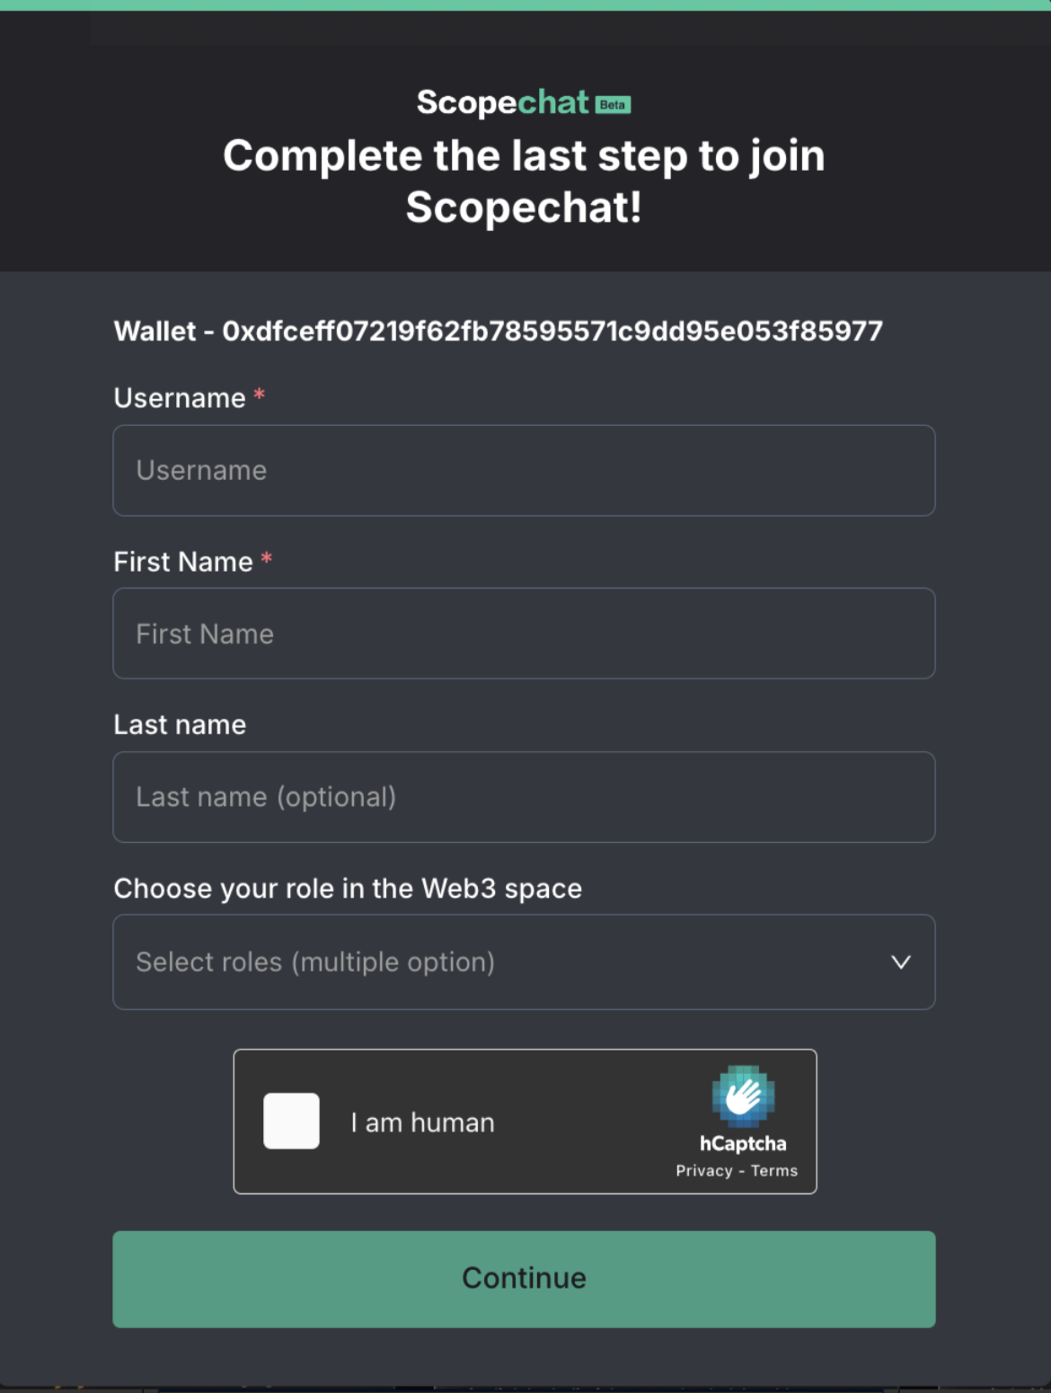Click the hCaptcha wordmark text
This screenshot has width=1051, height=1393.
(x=743, y=1144)
